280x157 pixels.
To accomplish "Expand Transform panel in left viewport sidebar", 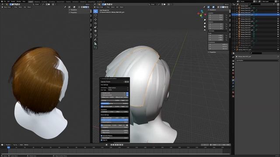I will (73, 10).
